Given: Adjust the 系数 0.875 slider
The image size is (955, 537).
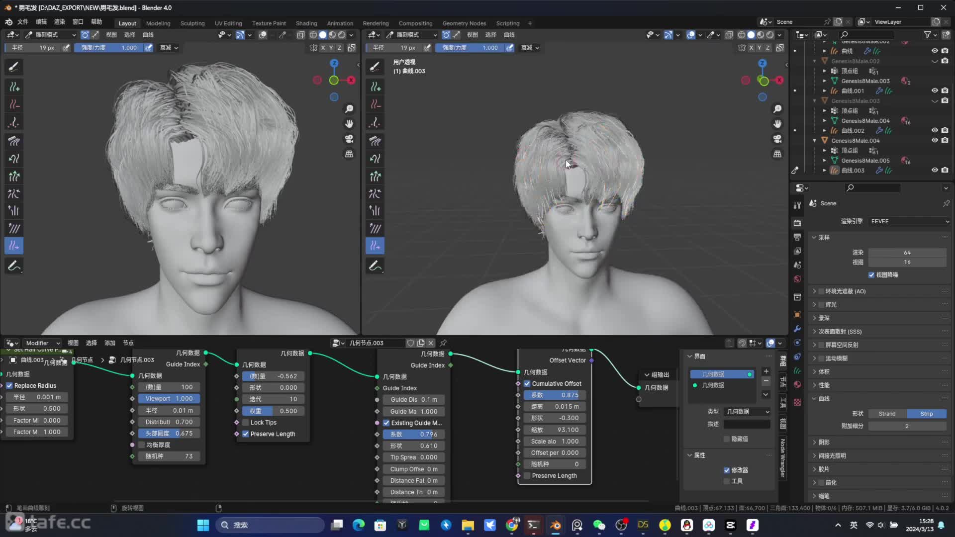Looking at the screenshot, I should (555, 395).
